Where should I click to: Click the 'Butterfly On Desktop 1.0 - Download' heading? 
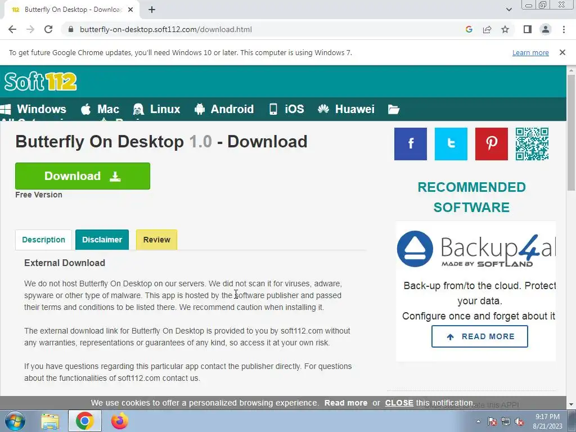tap(161, 142)
